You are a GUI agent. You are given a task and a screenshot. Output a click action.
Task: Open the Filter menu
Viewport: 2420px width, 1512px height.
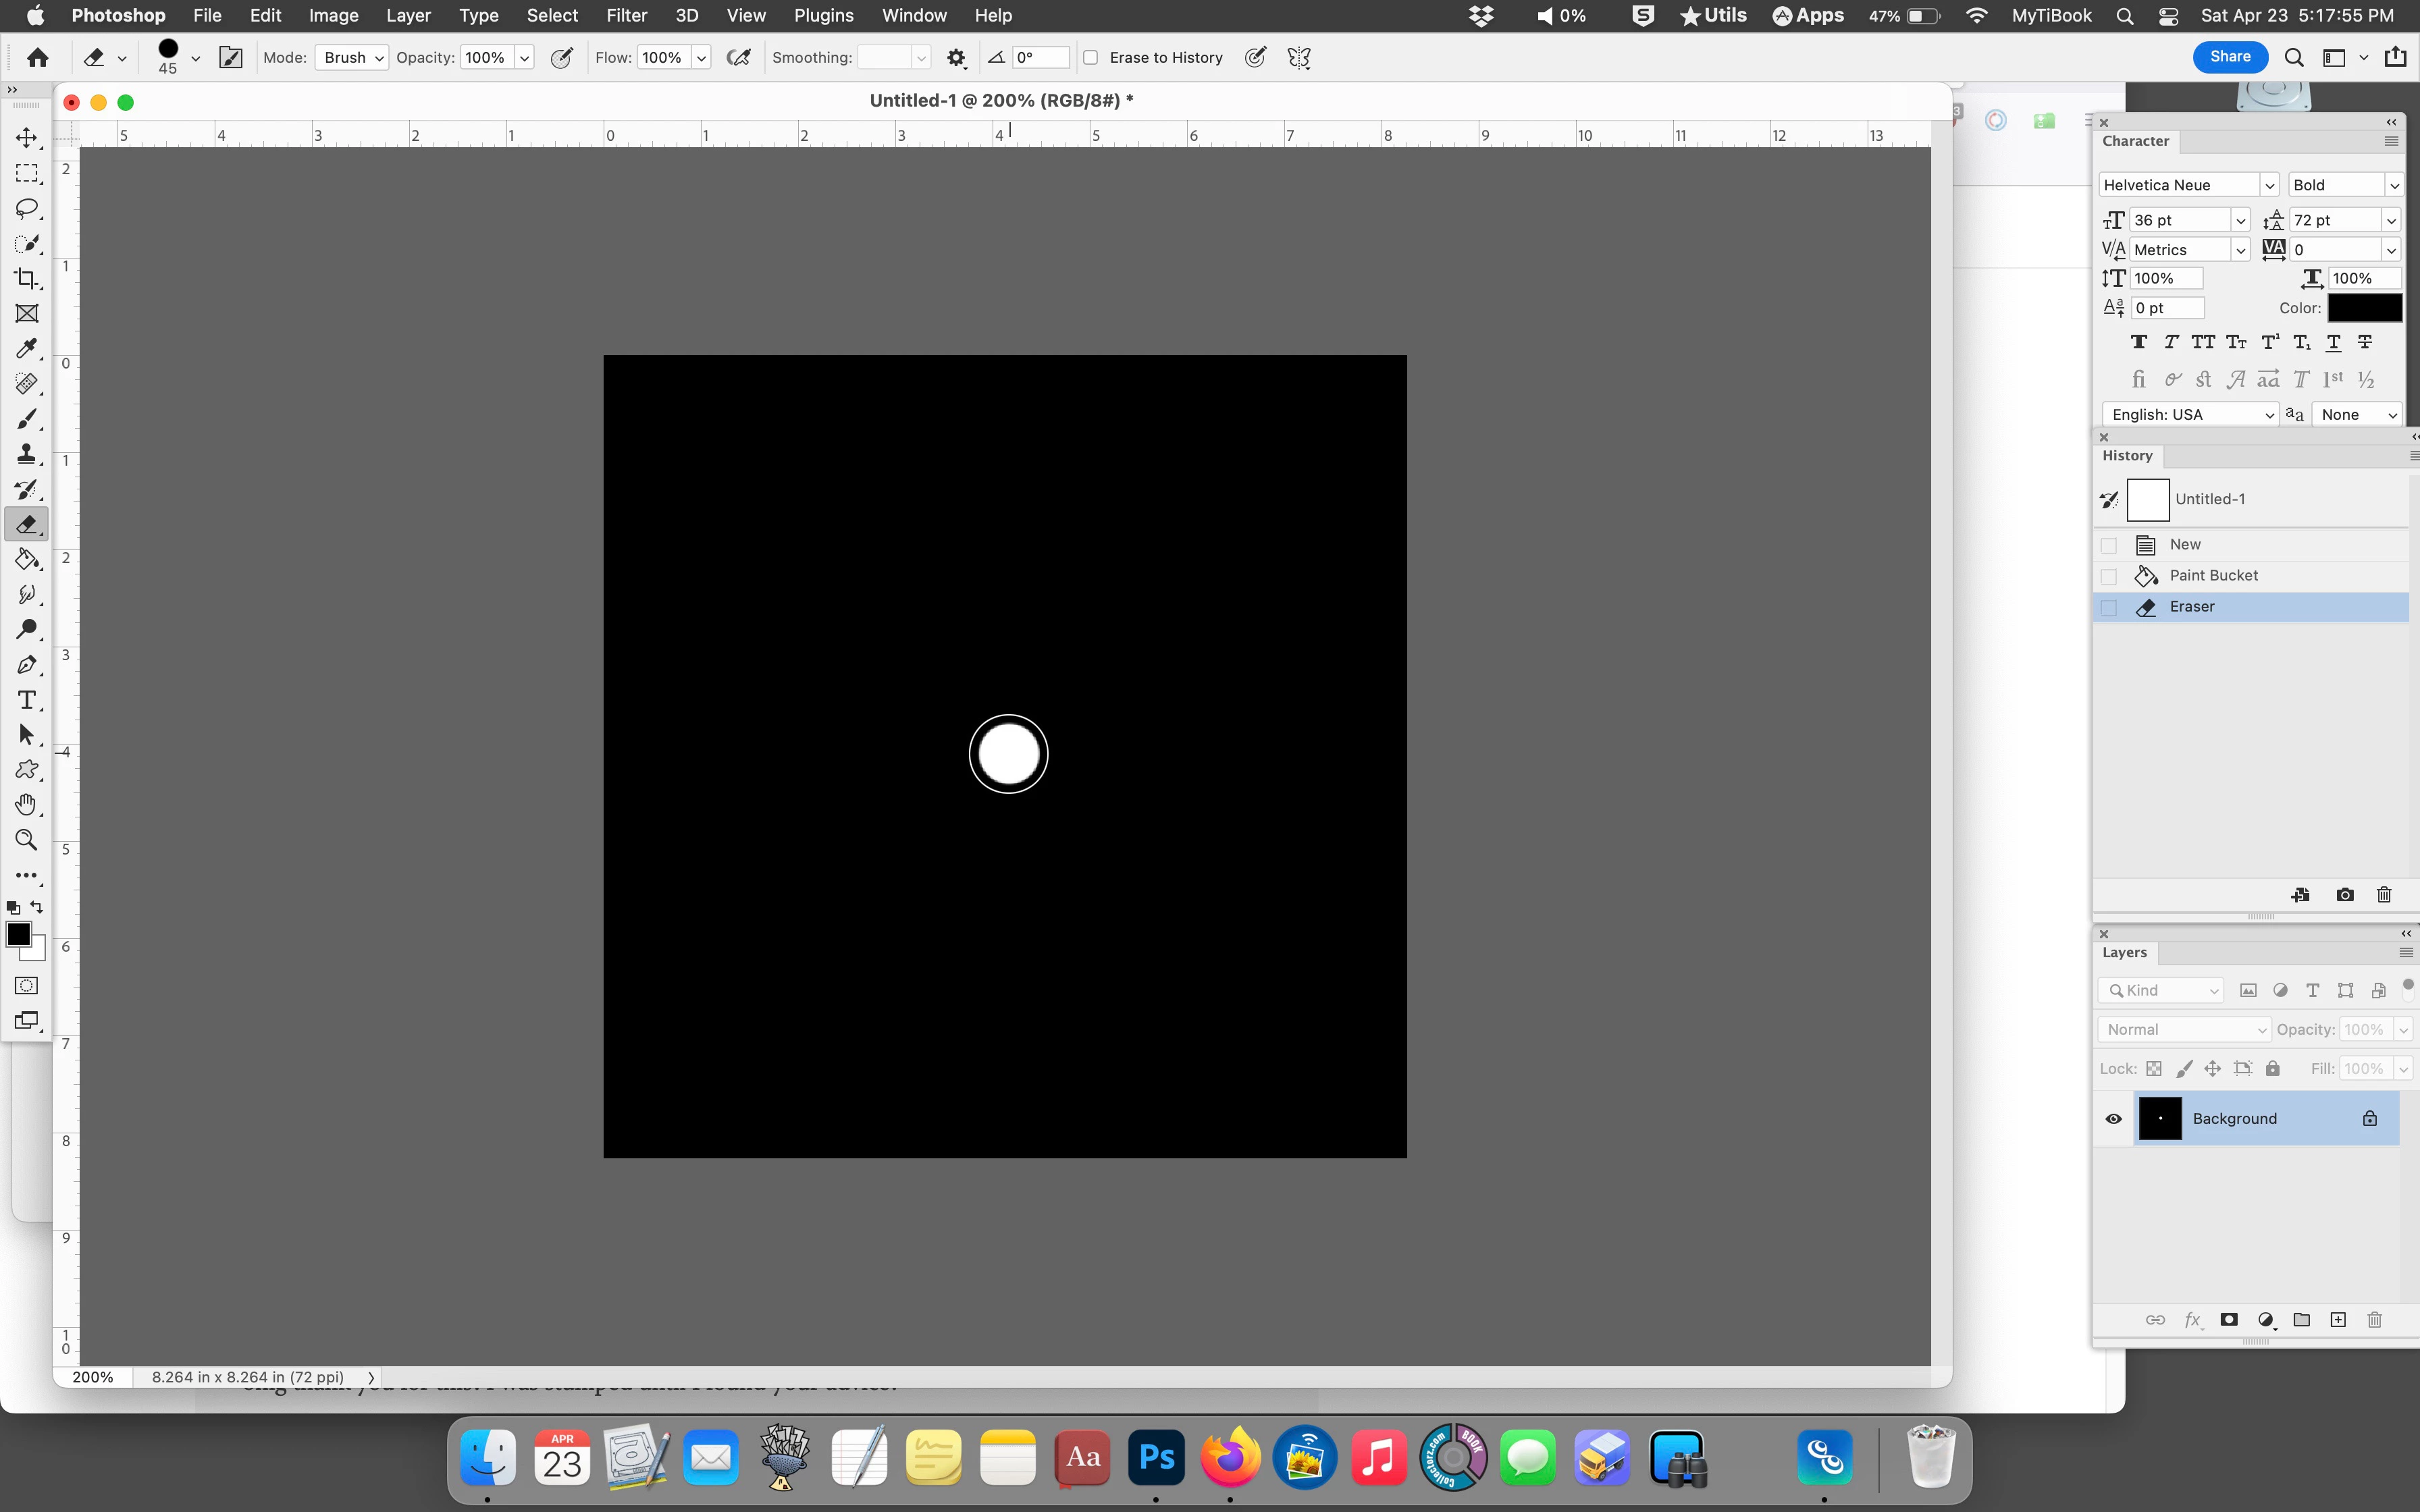626,16
